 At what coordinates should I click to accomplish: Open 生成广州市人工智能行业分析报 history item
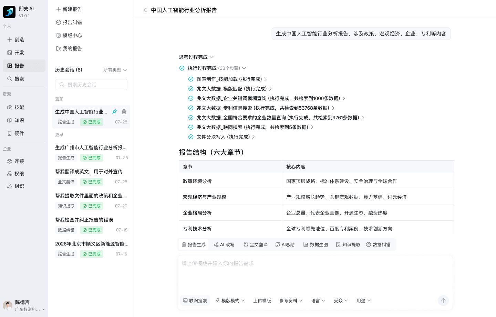click(x=91, y=153)
